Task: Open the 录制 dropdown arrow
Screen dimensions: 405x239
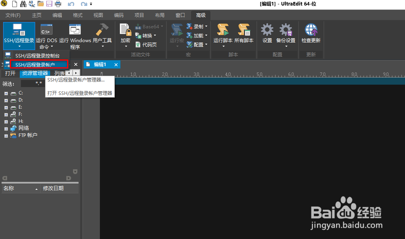Action: 206,26
